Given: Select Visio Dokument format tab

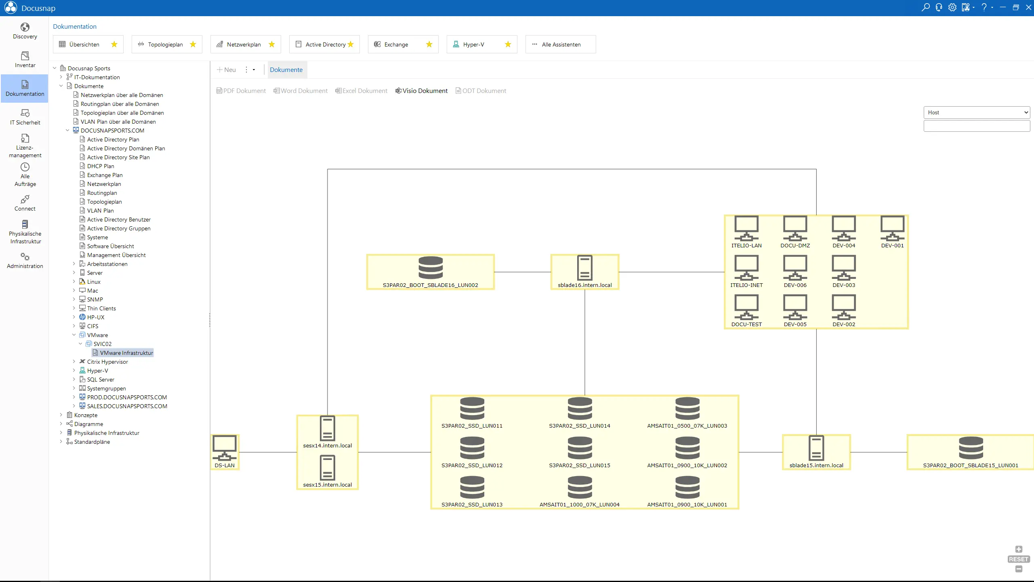Looking at the screenshot, I should coord(421,91).
